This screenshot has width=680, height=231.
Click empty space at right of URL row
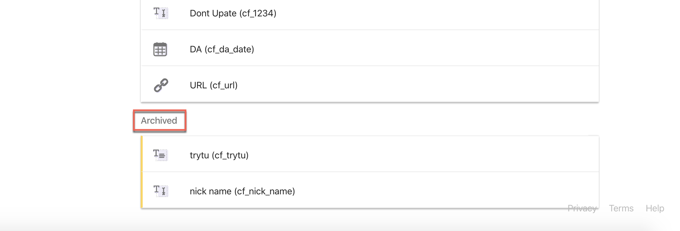tap(458, 85)
